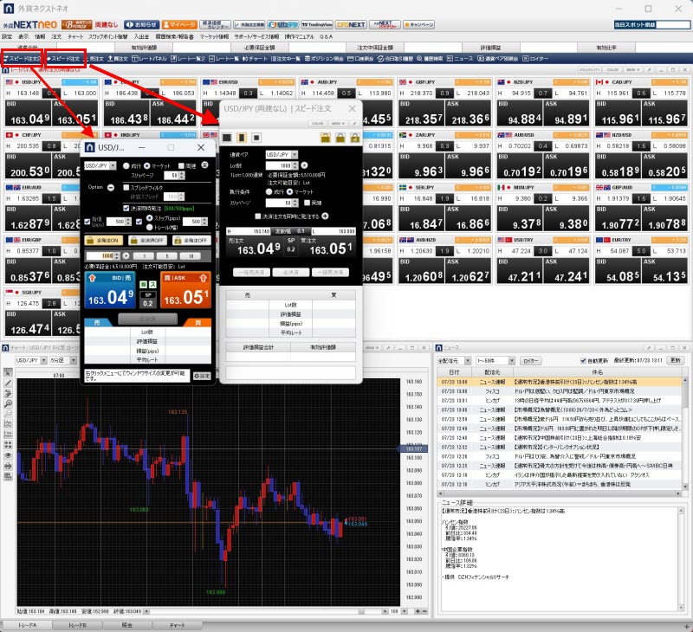Click the chart eye visibility tool
Screen dimensions: 693x632
point(8,455)
